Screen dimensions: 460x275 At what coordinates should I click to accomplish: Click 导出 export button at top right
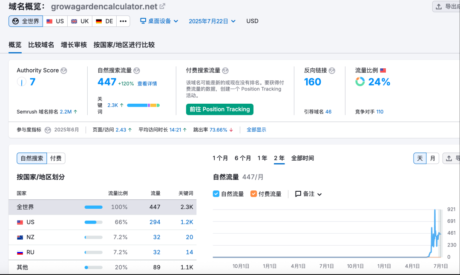tap(446, 6)
